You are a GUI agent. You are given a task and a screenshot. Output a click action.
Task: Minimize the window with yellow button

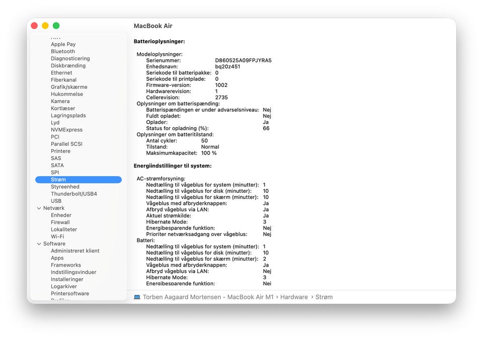pyautogui.click(x=45, y=26)
